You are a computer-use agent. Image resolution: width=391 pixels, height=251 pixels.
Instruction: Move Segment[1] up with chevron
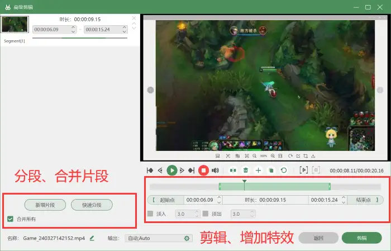(x=134, y=23)
